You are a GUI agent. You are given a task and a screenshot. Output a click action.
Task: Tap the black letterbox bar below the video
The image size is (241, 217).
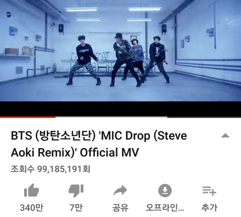pos(120,108)
